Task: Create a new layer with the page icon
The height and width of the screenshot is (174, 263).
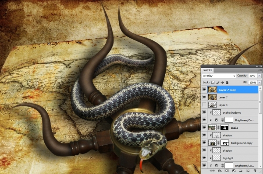Action: click(x=248, y=171)
